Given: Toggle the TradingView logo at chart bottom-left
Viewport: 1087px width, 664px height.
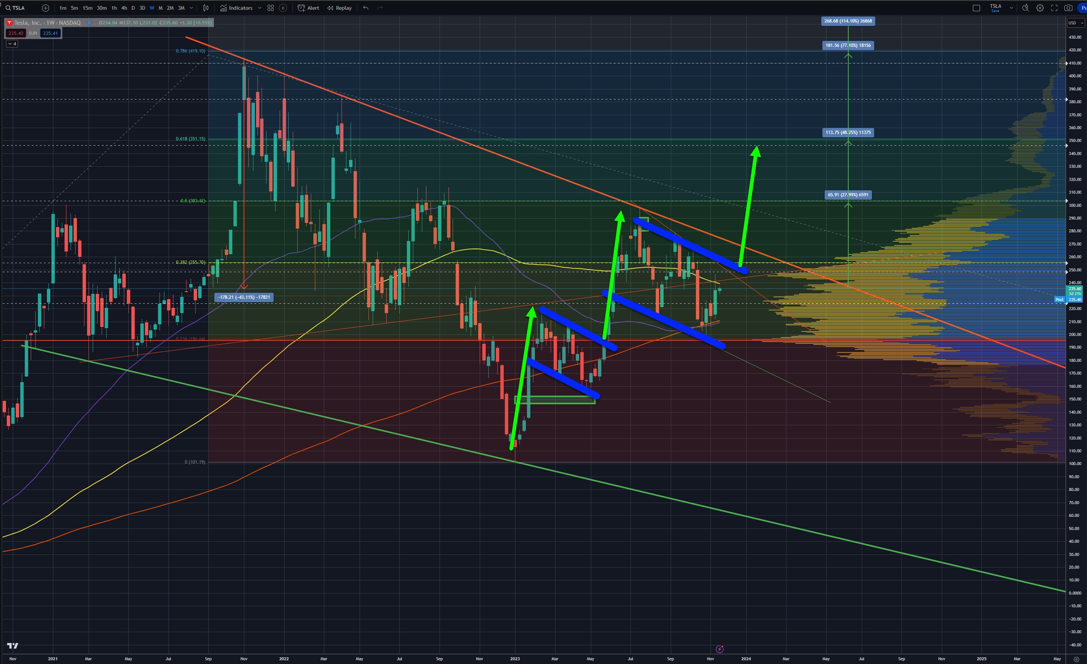Looking at the screenshot, I should tap(13, 646).
